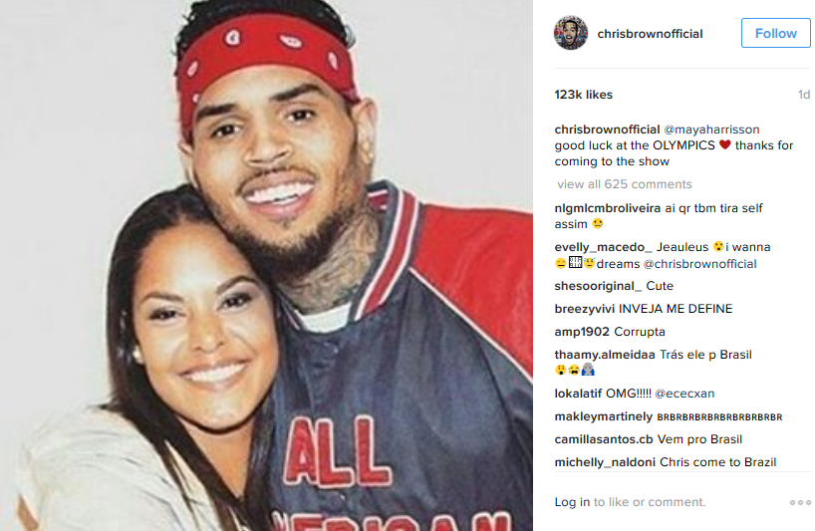Screen dimensions: 815x531
Task: Open the @ececxan mention
Action: point(684,394)
